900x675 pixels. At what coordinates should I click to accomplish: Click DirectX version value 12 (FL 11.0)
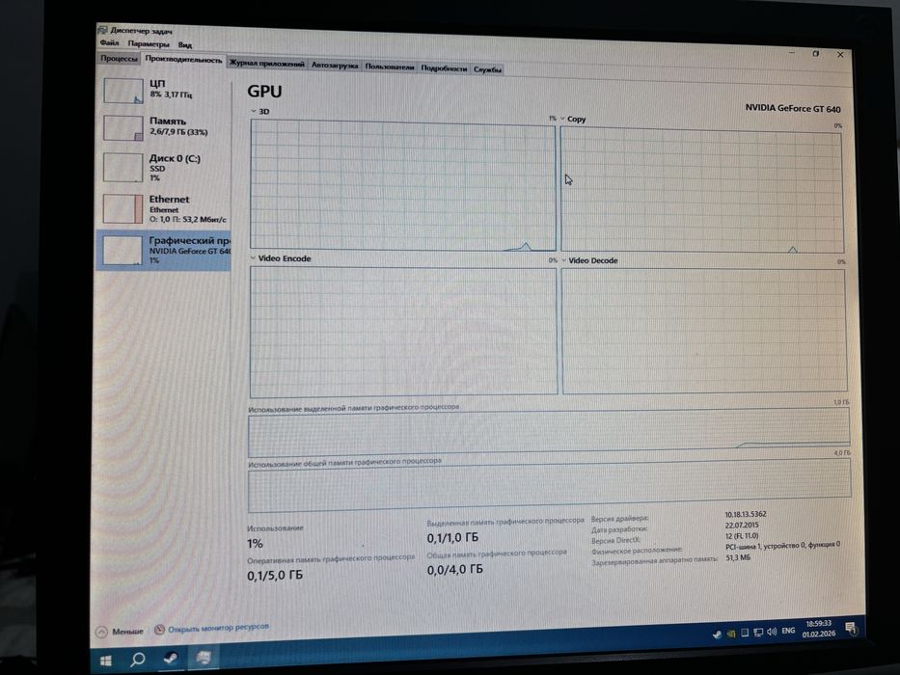pos(742,535)
